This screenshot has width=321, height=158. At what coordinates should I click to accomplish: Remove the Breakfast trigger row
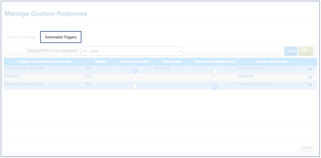pyautogui.click(x=310, y=77)
